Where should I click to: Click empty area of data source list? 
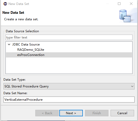tap(69, 66)
